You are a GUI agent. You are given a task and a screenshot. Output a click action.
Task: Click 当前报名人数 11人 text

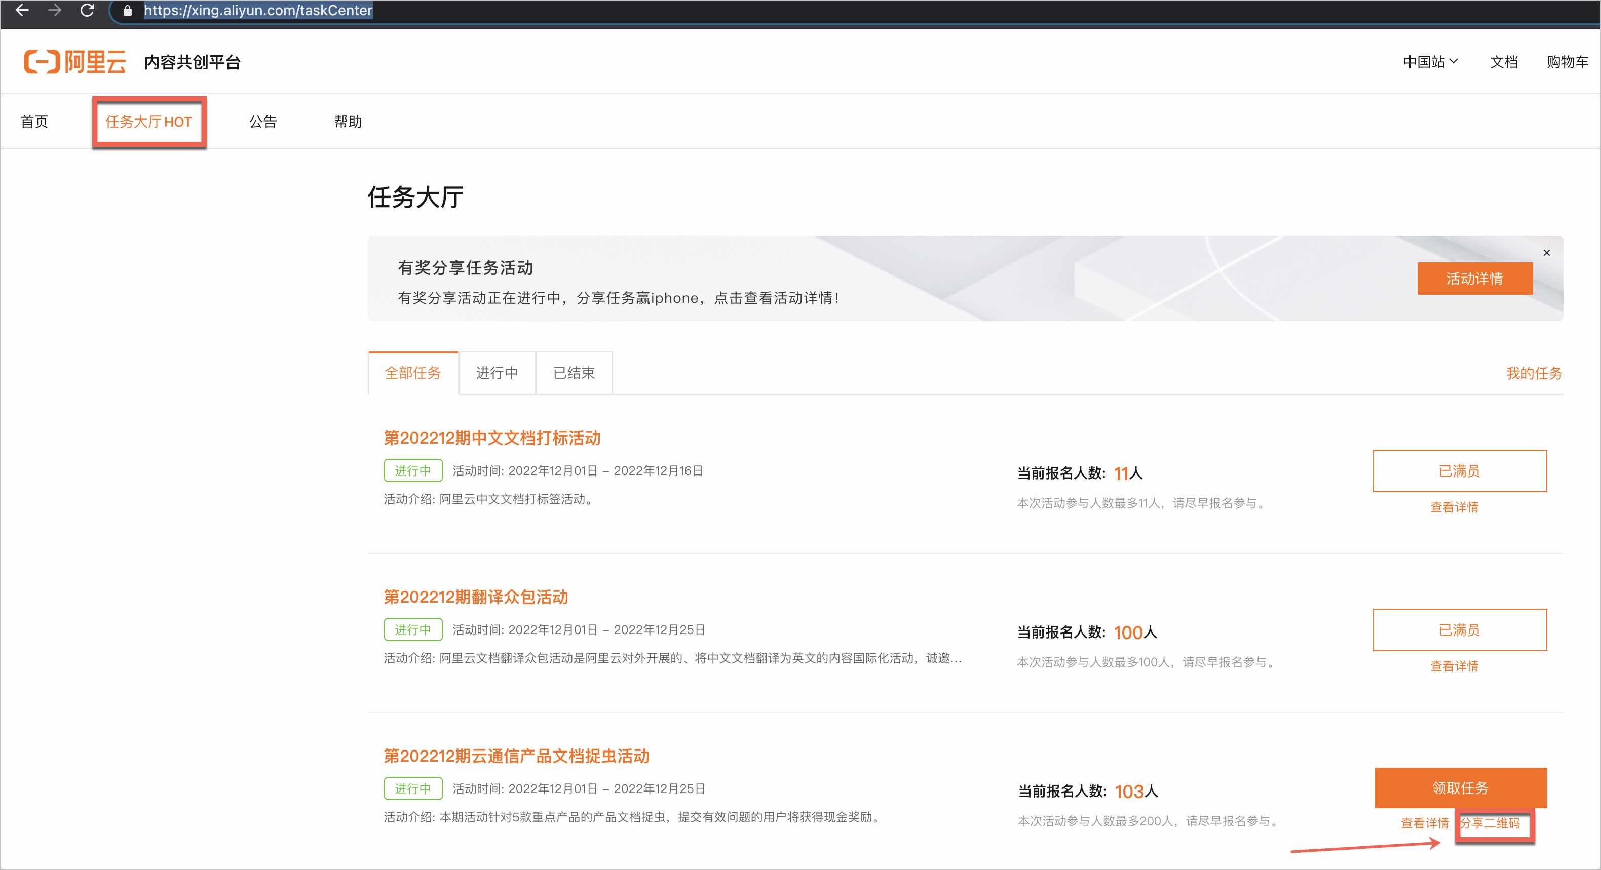click(1080, 473)
